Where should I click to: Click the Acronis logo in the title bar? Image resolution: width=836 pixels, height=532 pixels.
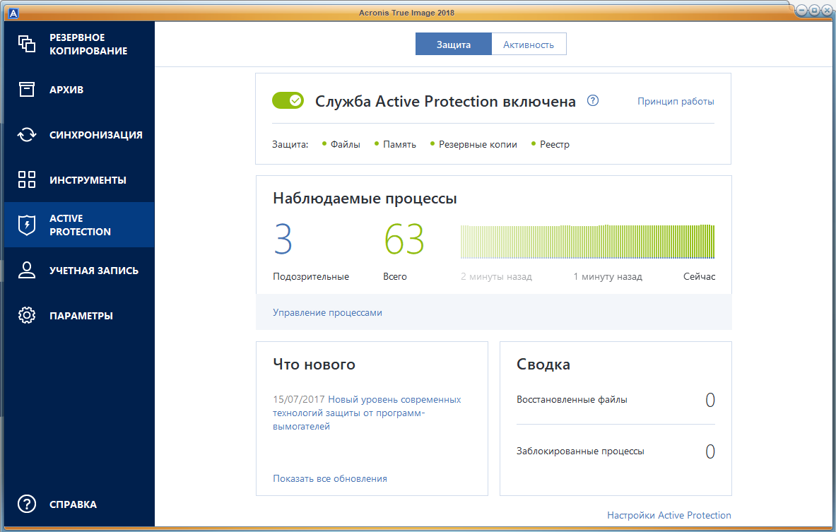pos(12,11)
